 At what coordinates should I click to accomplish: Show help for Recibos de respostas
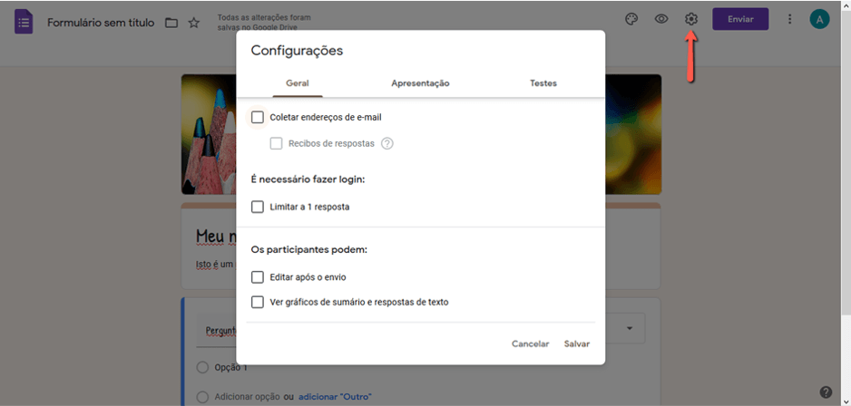point(387,144)
